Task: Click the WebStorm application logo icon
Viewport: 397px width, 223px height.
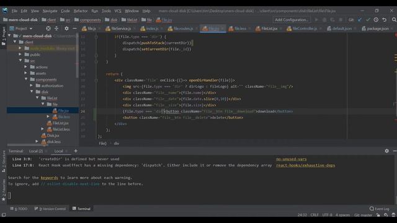Action: [x=5, y=11]
